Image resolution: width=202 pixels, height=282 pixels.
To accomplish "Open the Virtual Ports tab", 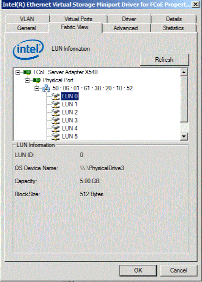I will [x=78, y=19].
